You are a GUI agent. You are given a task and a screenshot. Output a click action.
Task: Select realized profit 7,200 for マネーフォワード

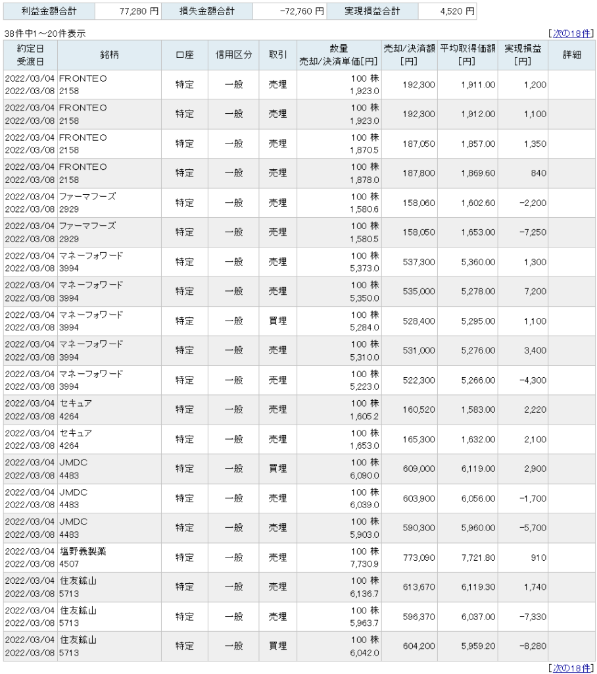[535, 292]
